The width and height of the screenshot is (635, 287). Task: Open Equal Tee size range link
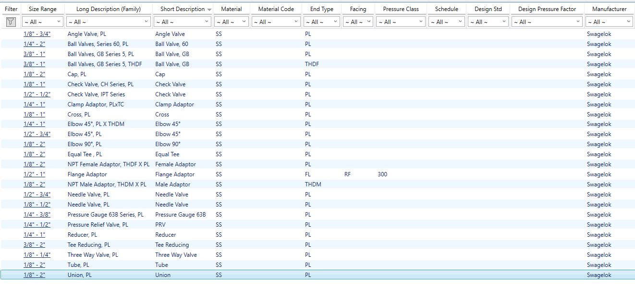(x=35, y=154)
